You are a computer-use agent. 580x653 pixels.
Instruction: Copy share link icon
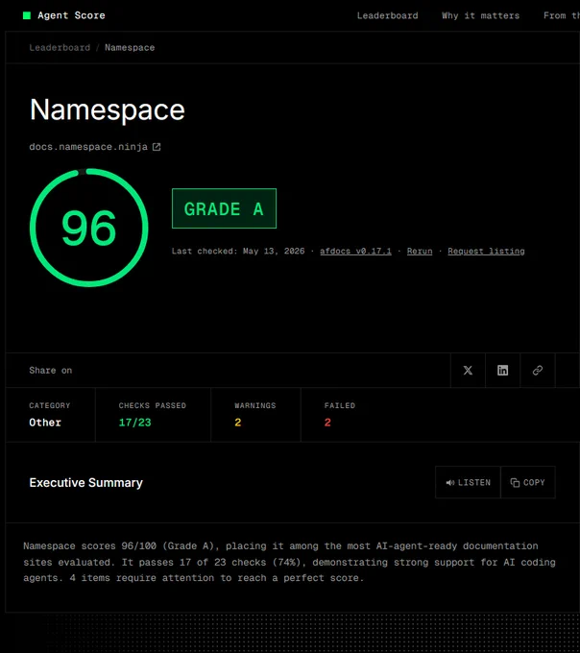538,371
